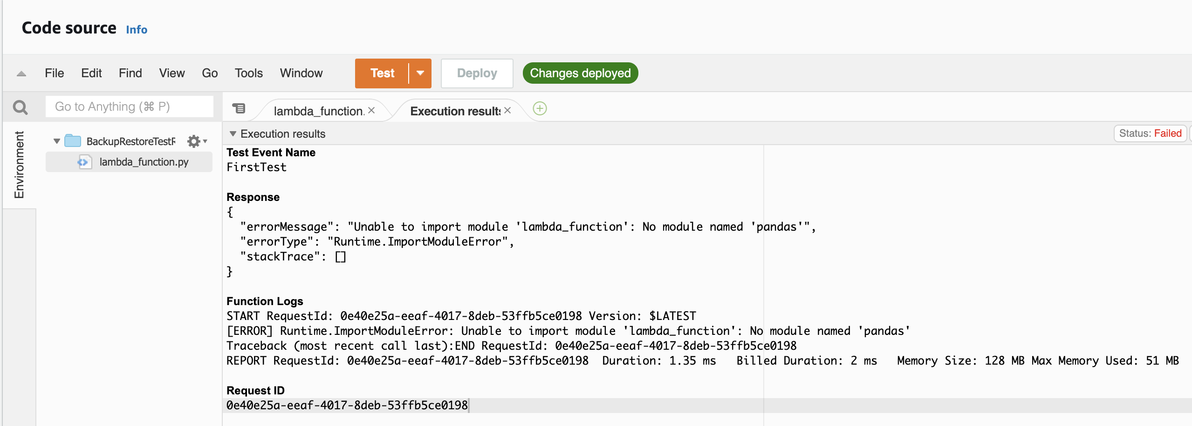Open the Tools menu
1192x426 pixels.
(248, 73)
